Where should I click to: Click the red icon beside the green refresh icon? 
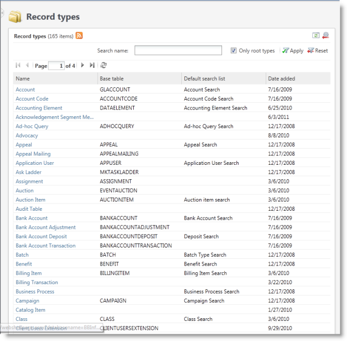point(325,36)
